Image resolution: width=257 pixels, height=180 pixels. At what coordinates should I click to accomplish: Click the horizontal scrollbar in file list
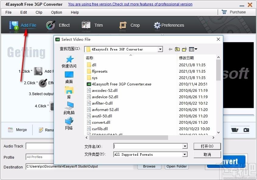pyautogui.click(x=129, y=138)
